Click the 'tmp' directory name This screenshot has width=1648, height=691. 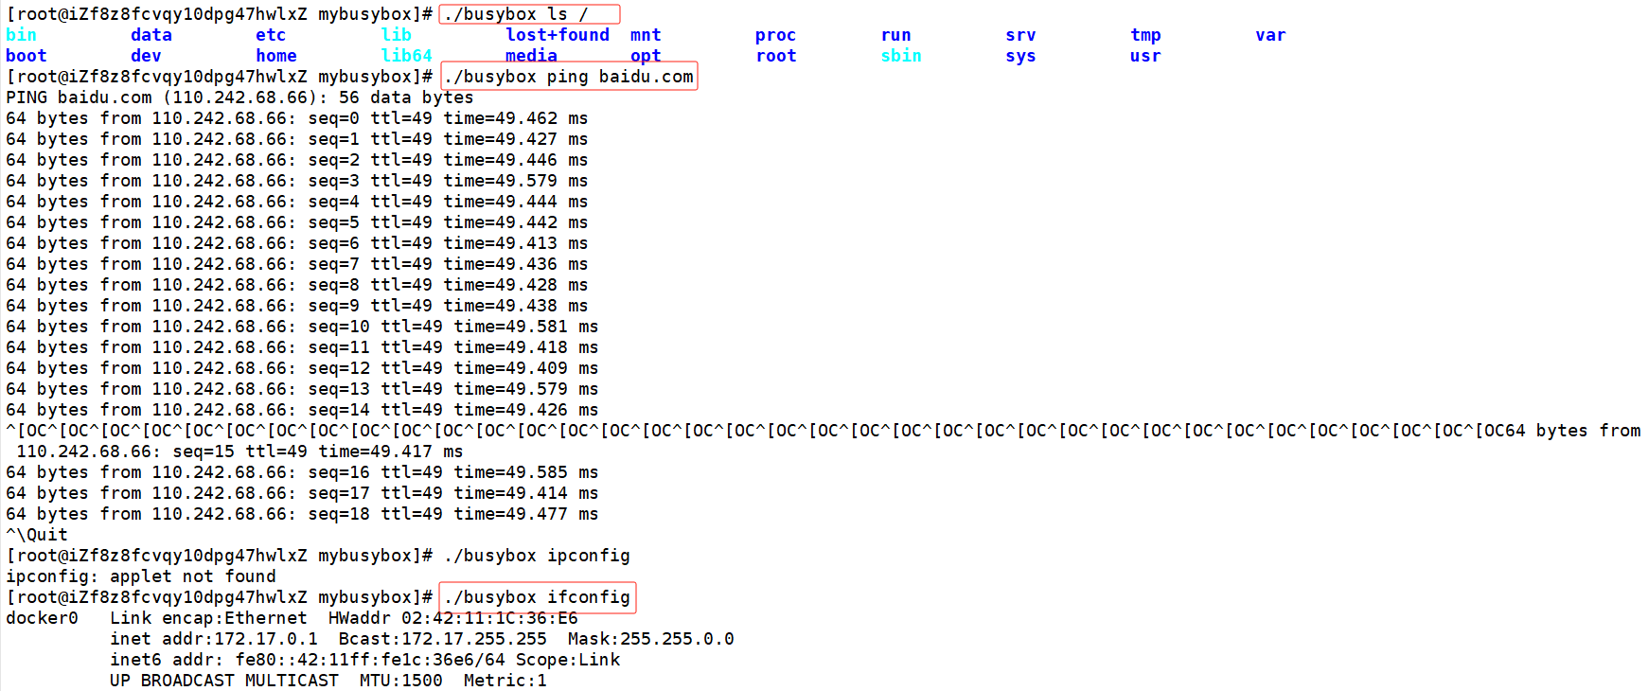tap(1145, 35)
